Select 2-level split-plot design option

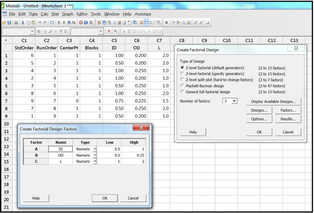click(x=182, y=80)
